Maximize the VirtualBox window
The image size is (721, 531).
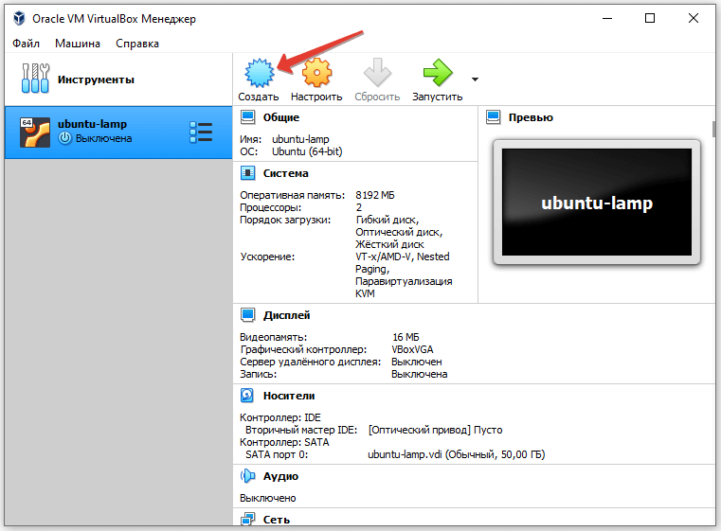[650, 18]
